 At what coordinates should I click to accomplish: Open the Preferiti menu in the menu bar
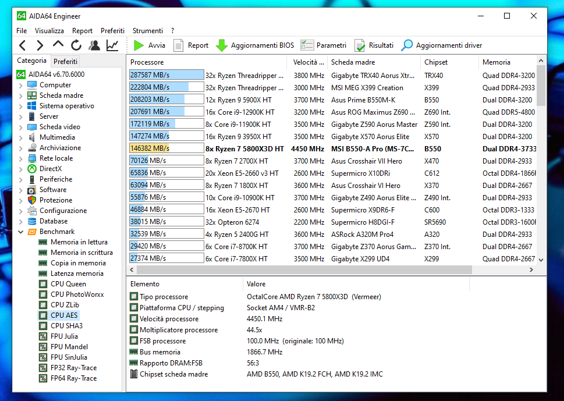(112, 31)
